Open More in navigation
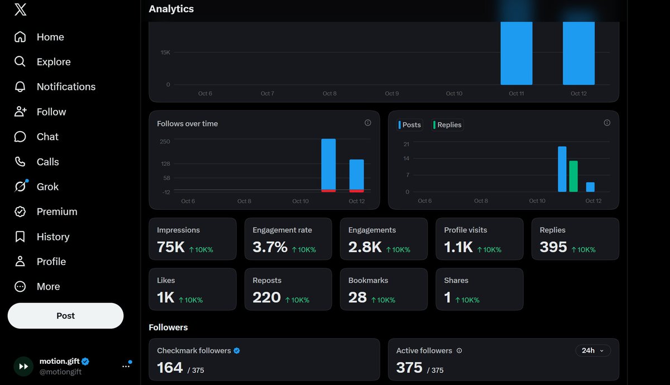The image size is (670, 385). pyautogui.click(x=48, y=286)
